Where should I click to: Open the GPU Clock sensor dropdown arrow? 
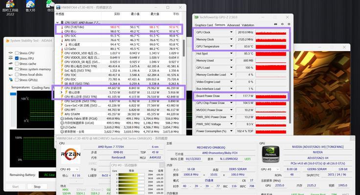(x=231, y=32)
